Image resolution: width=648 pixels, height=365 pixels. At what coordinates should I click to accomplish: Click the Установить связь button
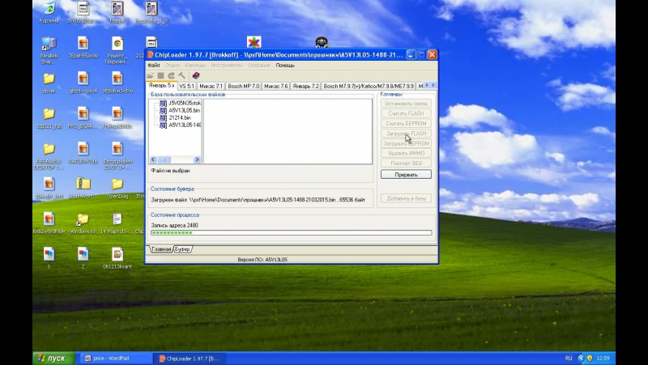click(x=406, y=104)
